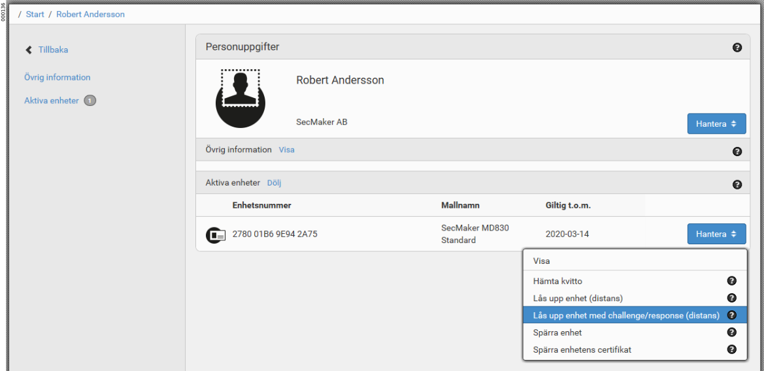Show Övrig information via Visa link
The height and width of the screenshot is (371, 764).
(x=286, y=150)
